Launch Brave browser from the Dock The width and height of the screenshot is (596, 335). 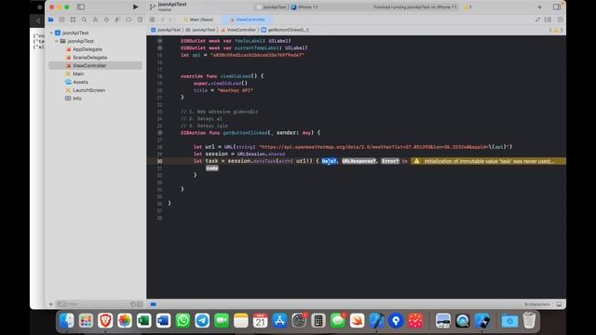click(105, 321)
